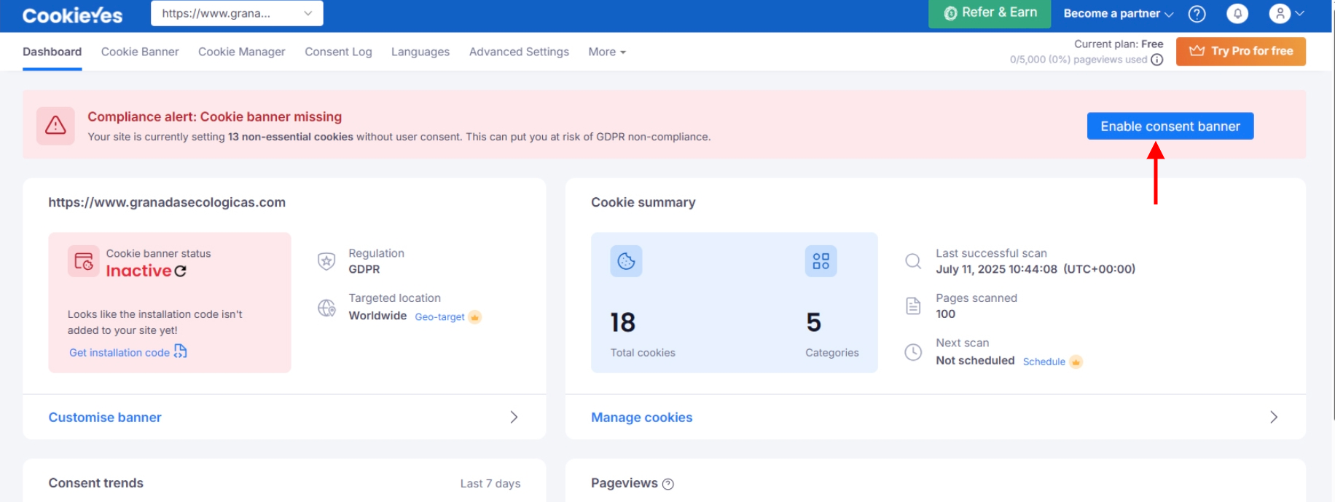Screen dimensions: 1335x502
Task: Open the help question mark icon
Action: (1197, 14)
